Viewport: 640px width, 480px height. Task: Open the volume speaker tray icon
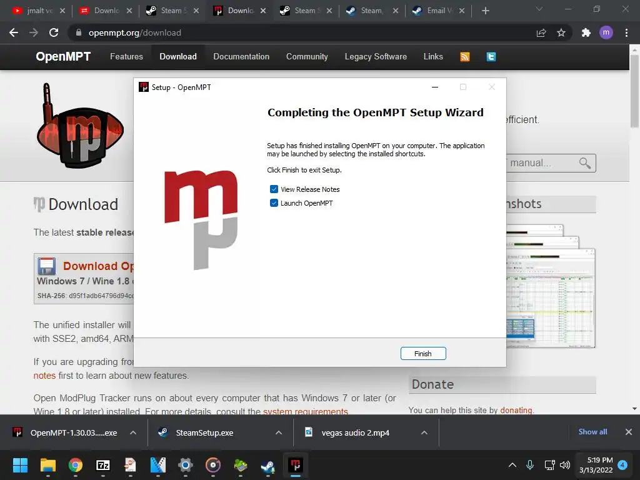click(565, 465)
